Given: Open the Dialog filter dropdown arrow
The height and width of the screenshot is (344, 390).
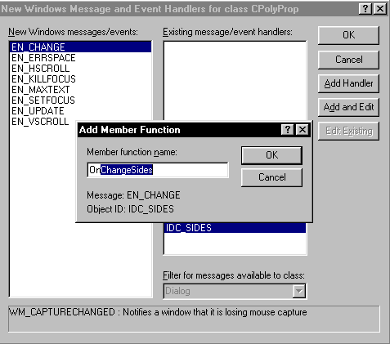Looking at the screenshot, I should pyautogui.click(x=299, y=291).
